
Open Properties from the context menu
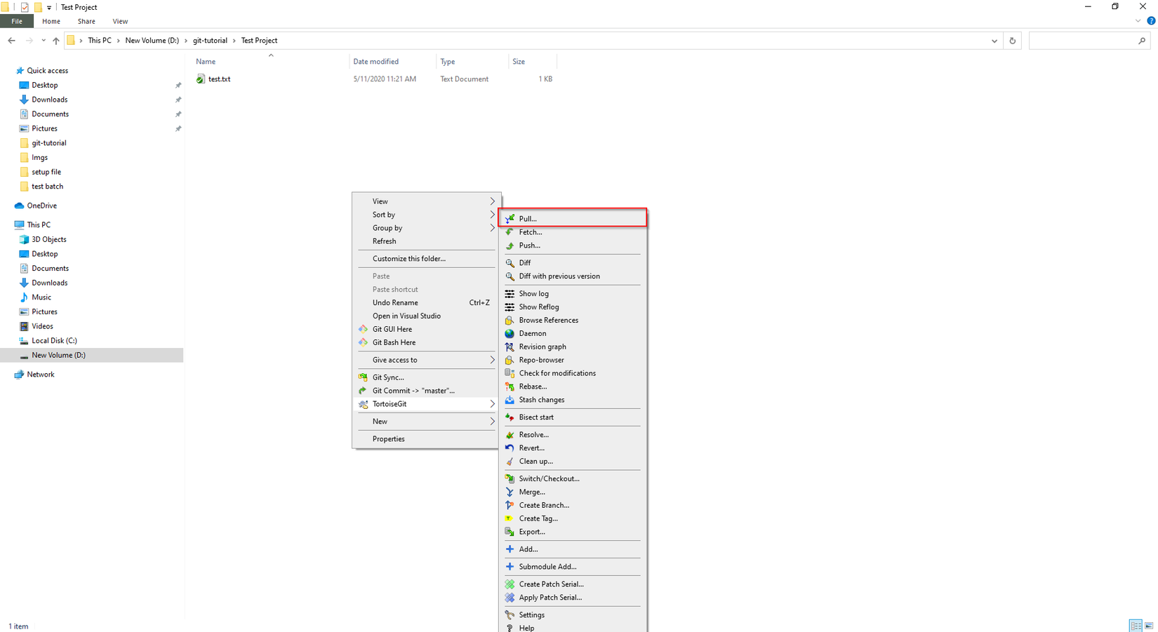[427, 439]
